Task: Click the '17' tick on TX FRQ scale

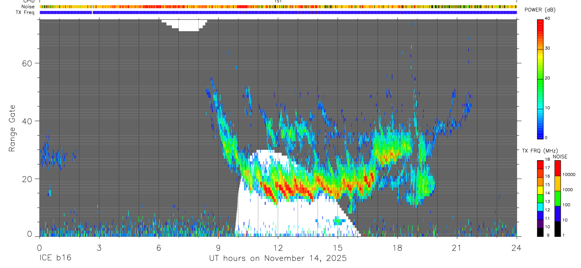Action: point(547,168)
